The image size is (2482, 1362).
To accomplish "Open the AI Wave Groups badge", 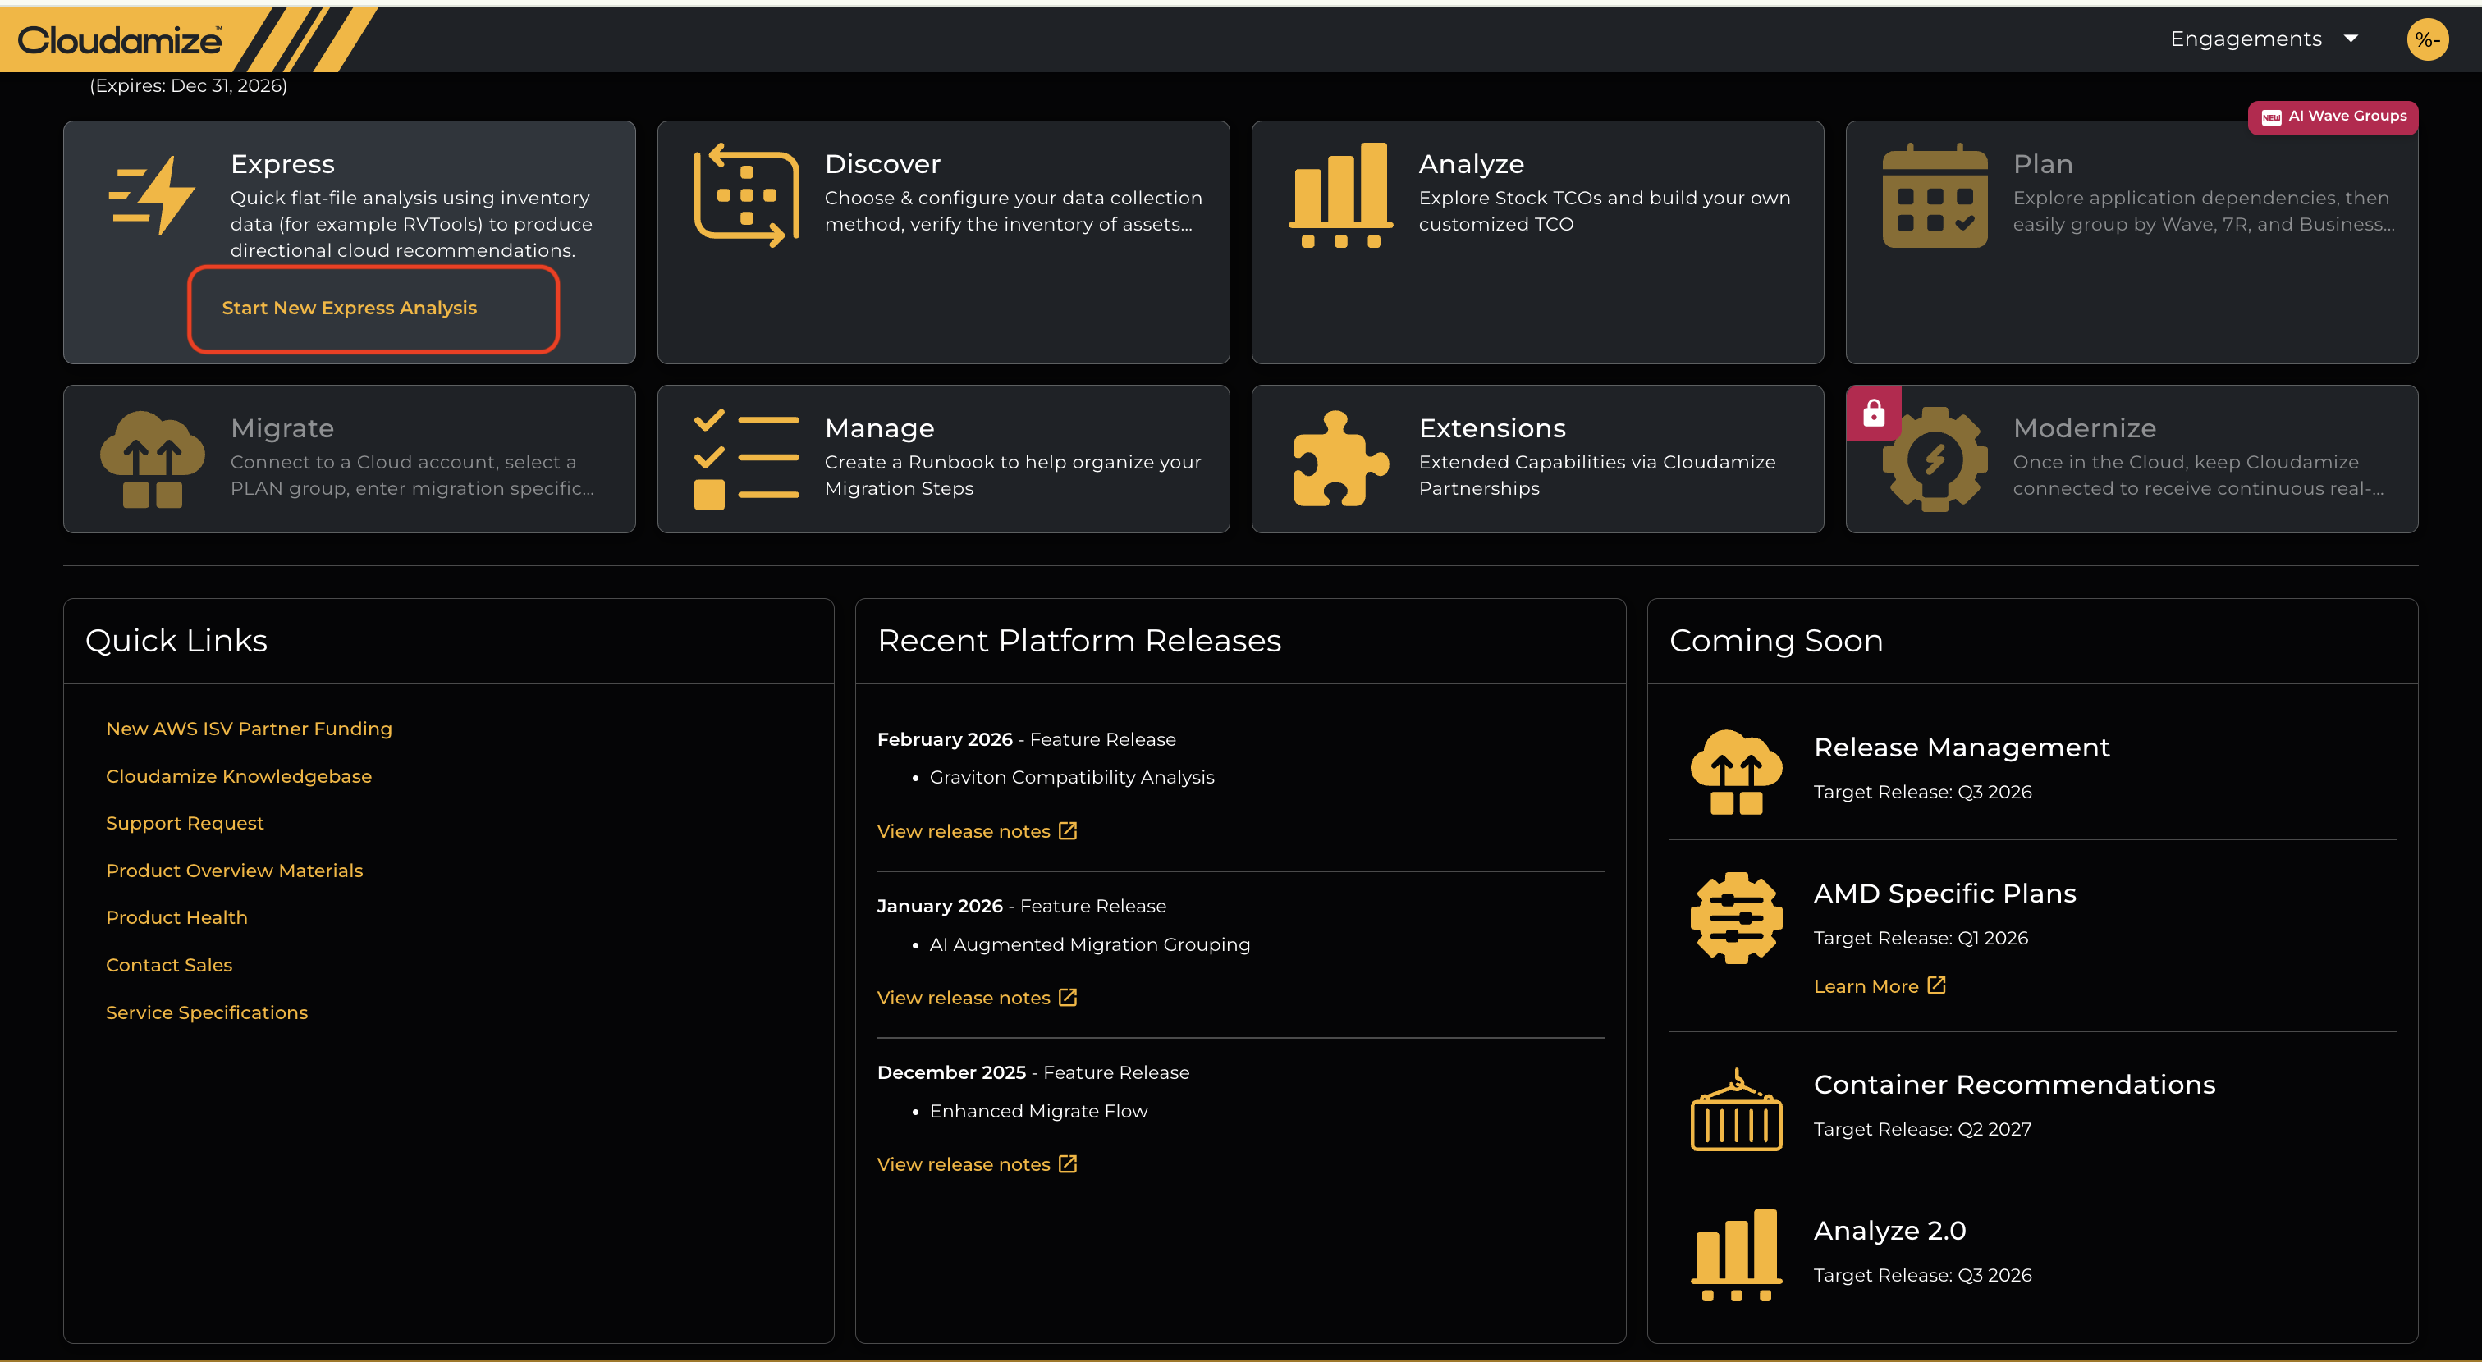I will point(2333,117).
